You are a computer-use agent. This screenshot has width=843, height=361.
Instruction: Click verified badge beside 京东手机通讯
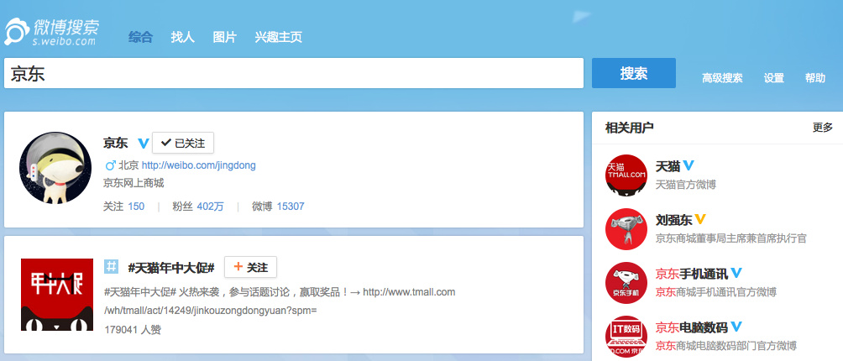[x=736, y=274]
